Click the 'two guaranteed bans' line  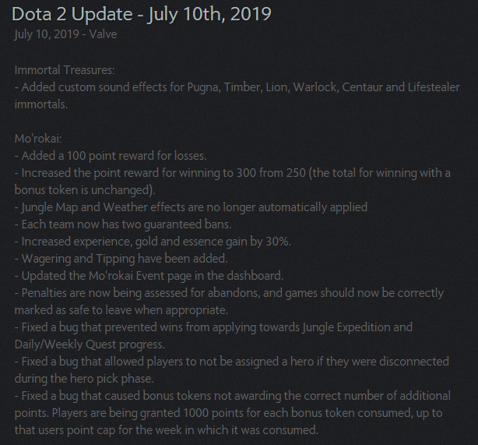click(123, 224)
